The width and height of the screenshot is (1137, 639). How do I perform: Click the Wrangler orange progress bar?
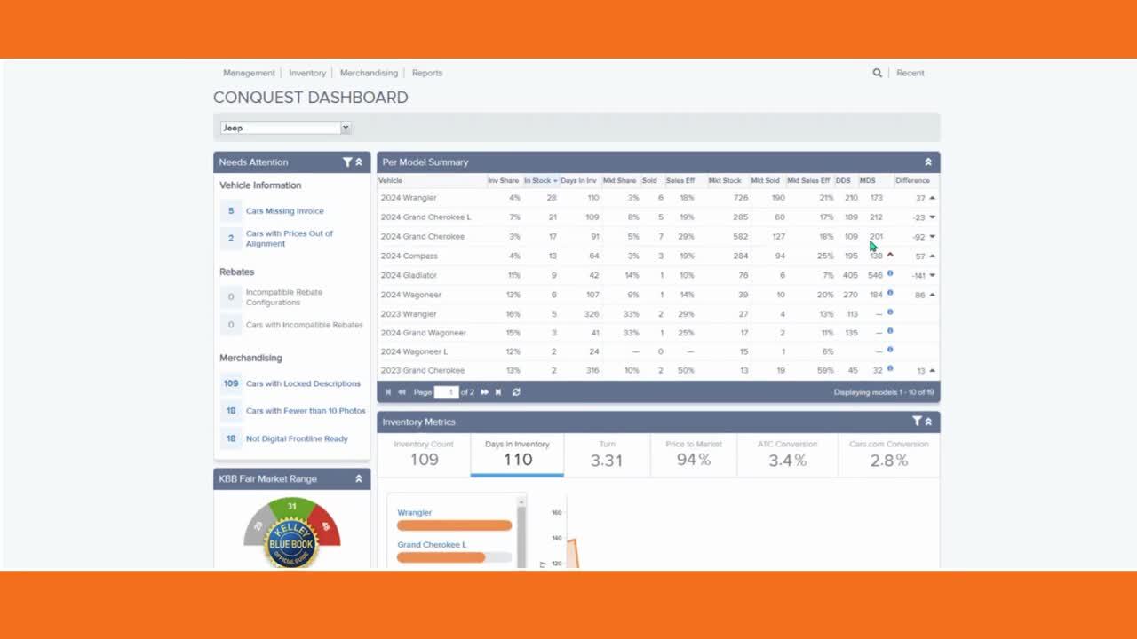coord(454,525)
